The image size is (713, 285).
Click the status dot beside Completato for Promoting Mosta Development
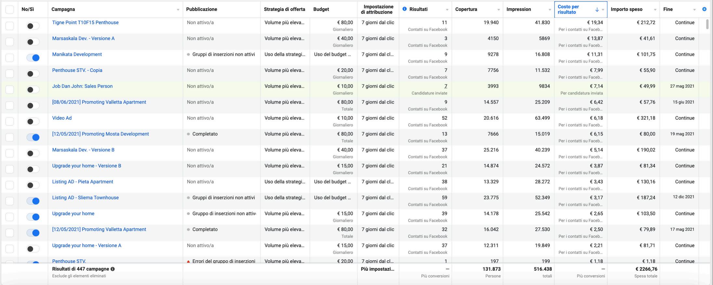pyautogui.click(x=188, y=134)
